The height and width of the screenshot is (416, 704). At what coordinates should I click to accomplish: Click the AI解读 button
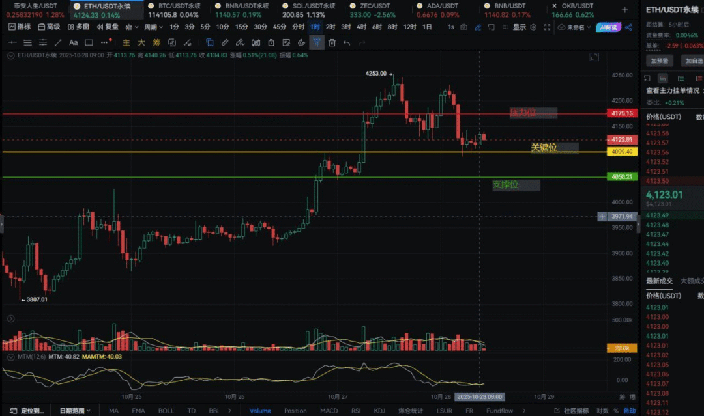(608, 27)
